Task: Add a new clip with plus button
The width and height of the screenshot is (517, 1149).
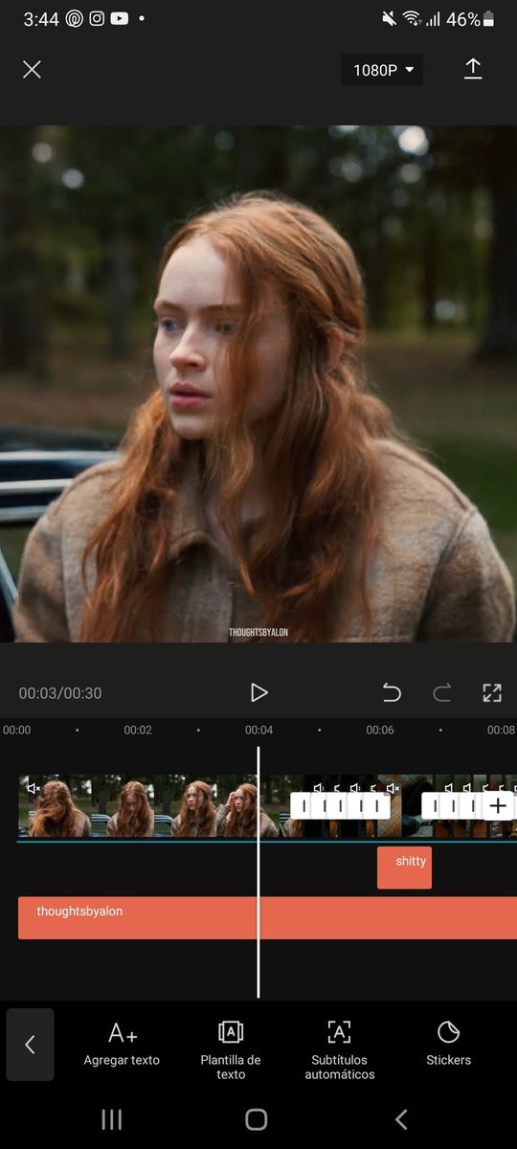Action: pyautogui.click(x=498, y=805)
